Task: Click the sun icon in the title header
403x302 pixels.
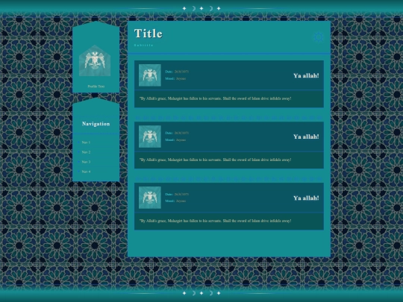Action: (x=319, y=37)
